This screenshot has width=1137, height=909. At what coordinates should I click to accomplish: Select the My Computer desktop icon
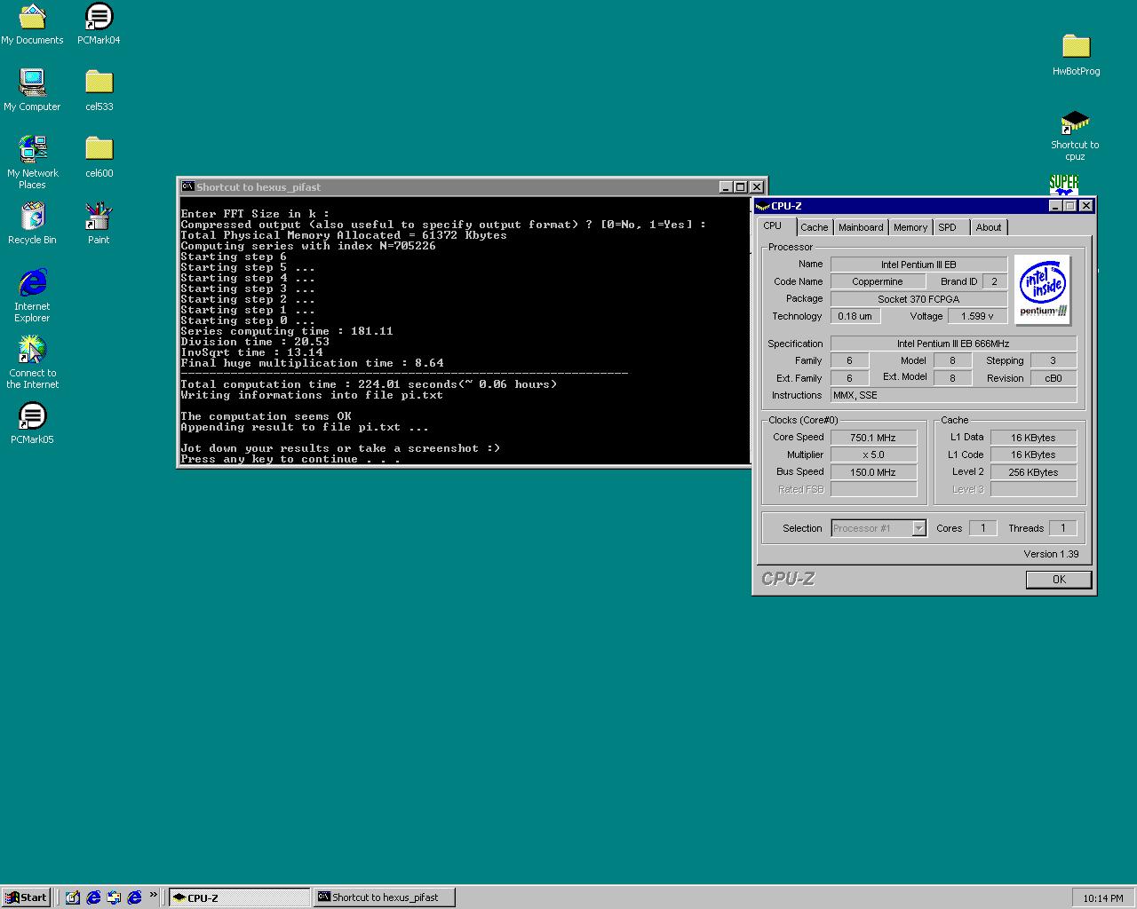(32, 91)
